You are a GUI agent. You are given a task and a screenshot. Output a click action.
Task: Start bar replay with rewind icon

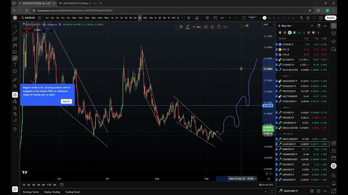(x=222, y=18)
